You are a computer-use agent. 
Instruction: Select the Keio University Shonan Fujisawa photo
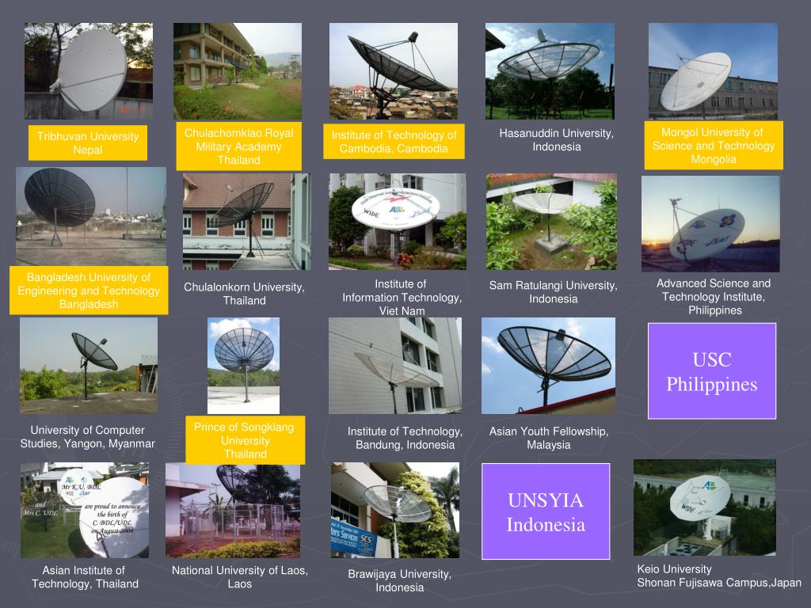[704, 507]
